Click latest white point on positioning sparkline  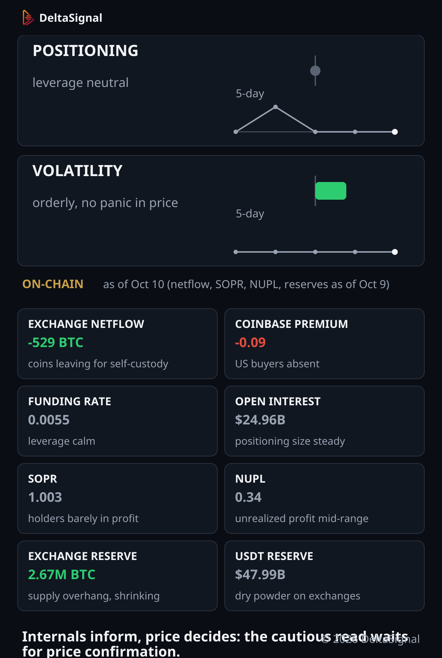point(395,132)
